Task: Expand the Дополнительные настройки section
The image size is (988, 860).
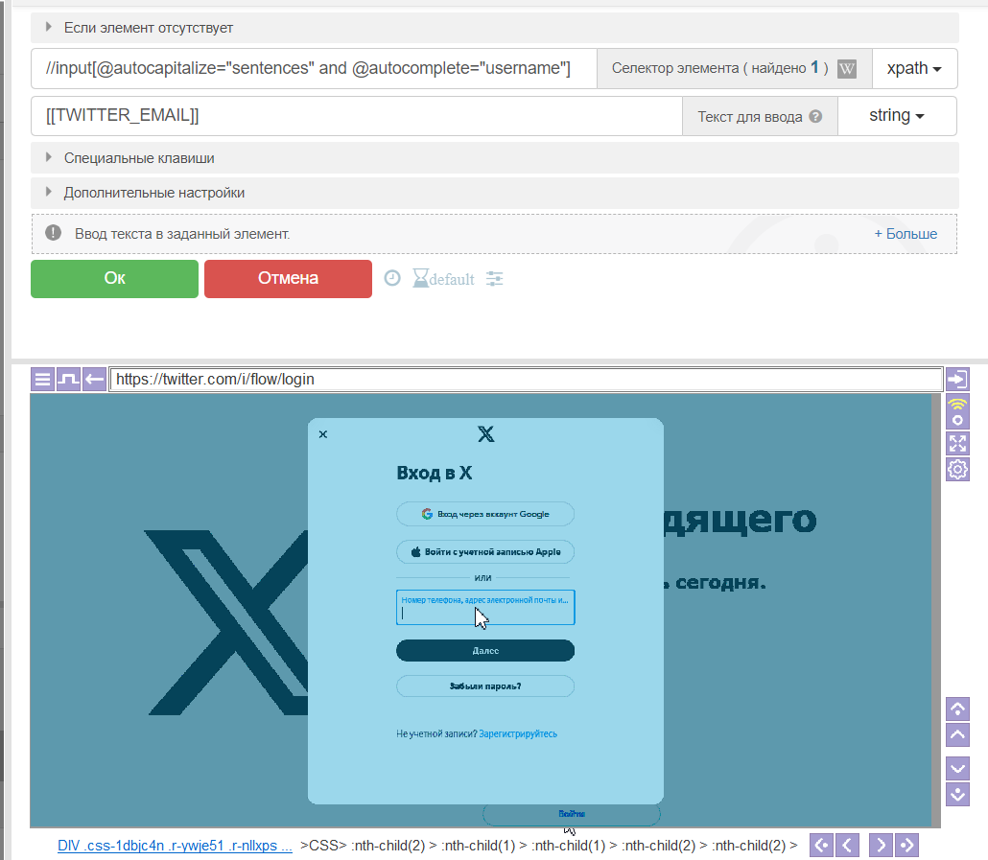Action: [x=153, y=193]
